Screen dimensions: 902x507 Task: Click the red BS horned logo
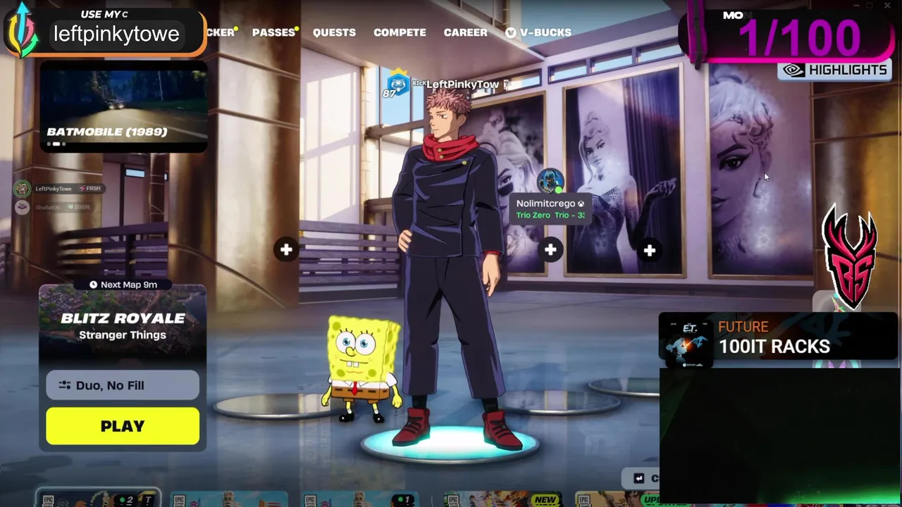pos(850,258)
